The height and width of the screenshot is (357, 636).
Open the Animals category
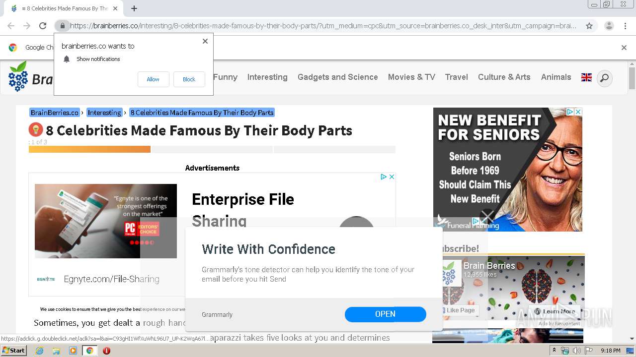click(556, 77)
